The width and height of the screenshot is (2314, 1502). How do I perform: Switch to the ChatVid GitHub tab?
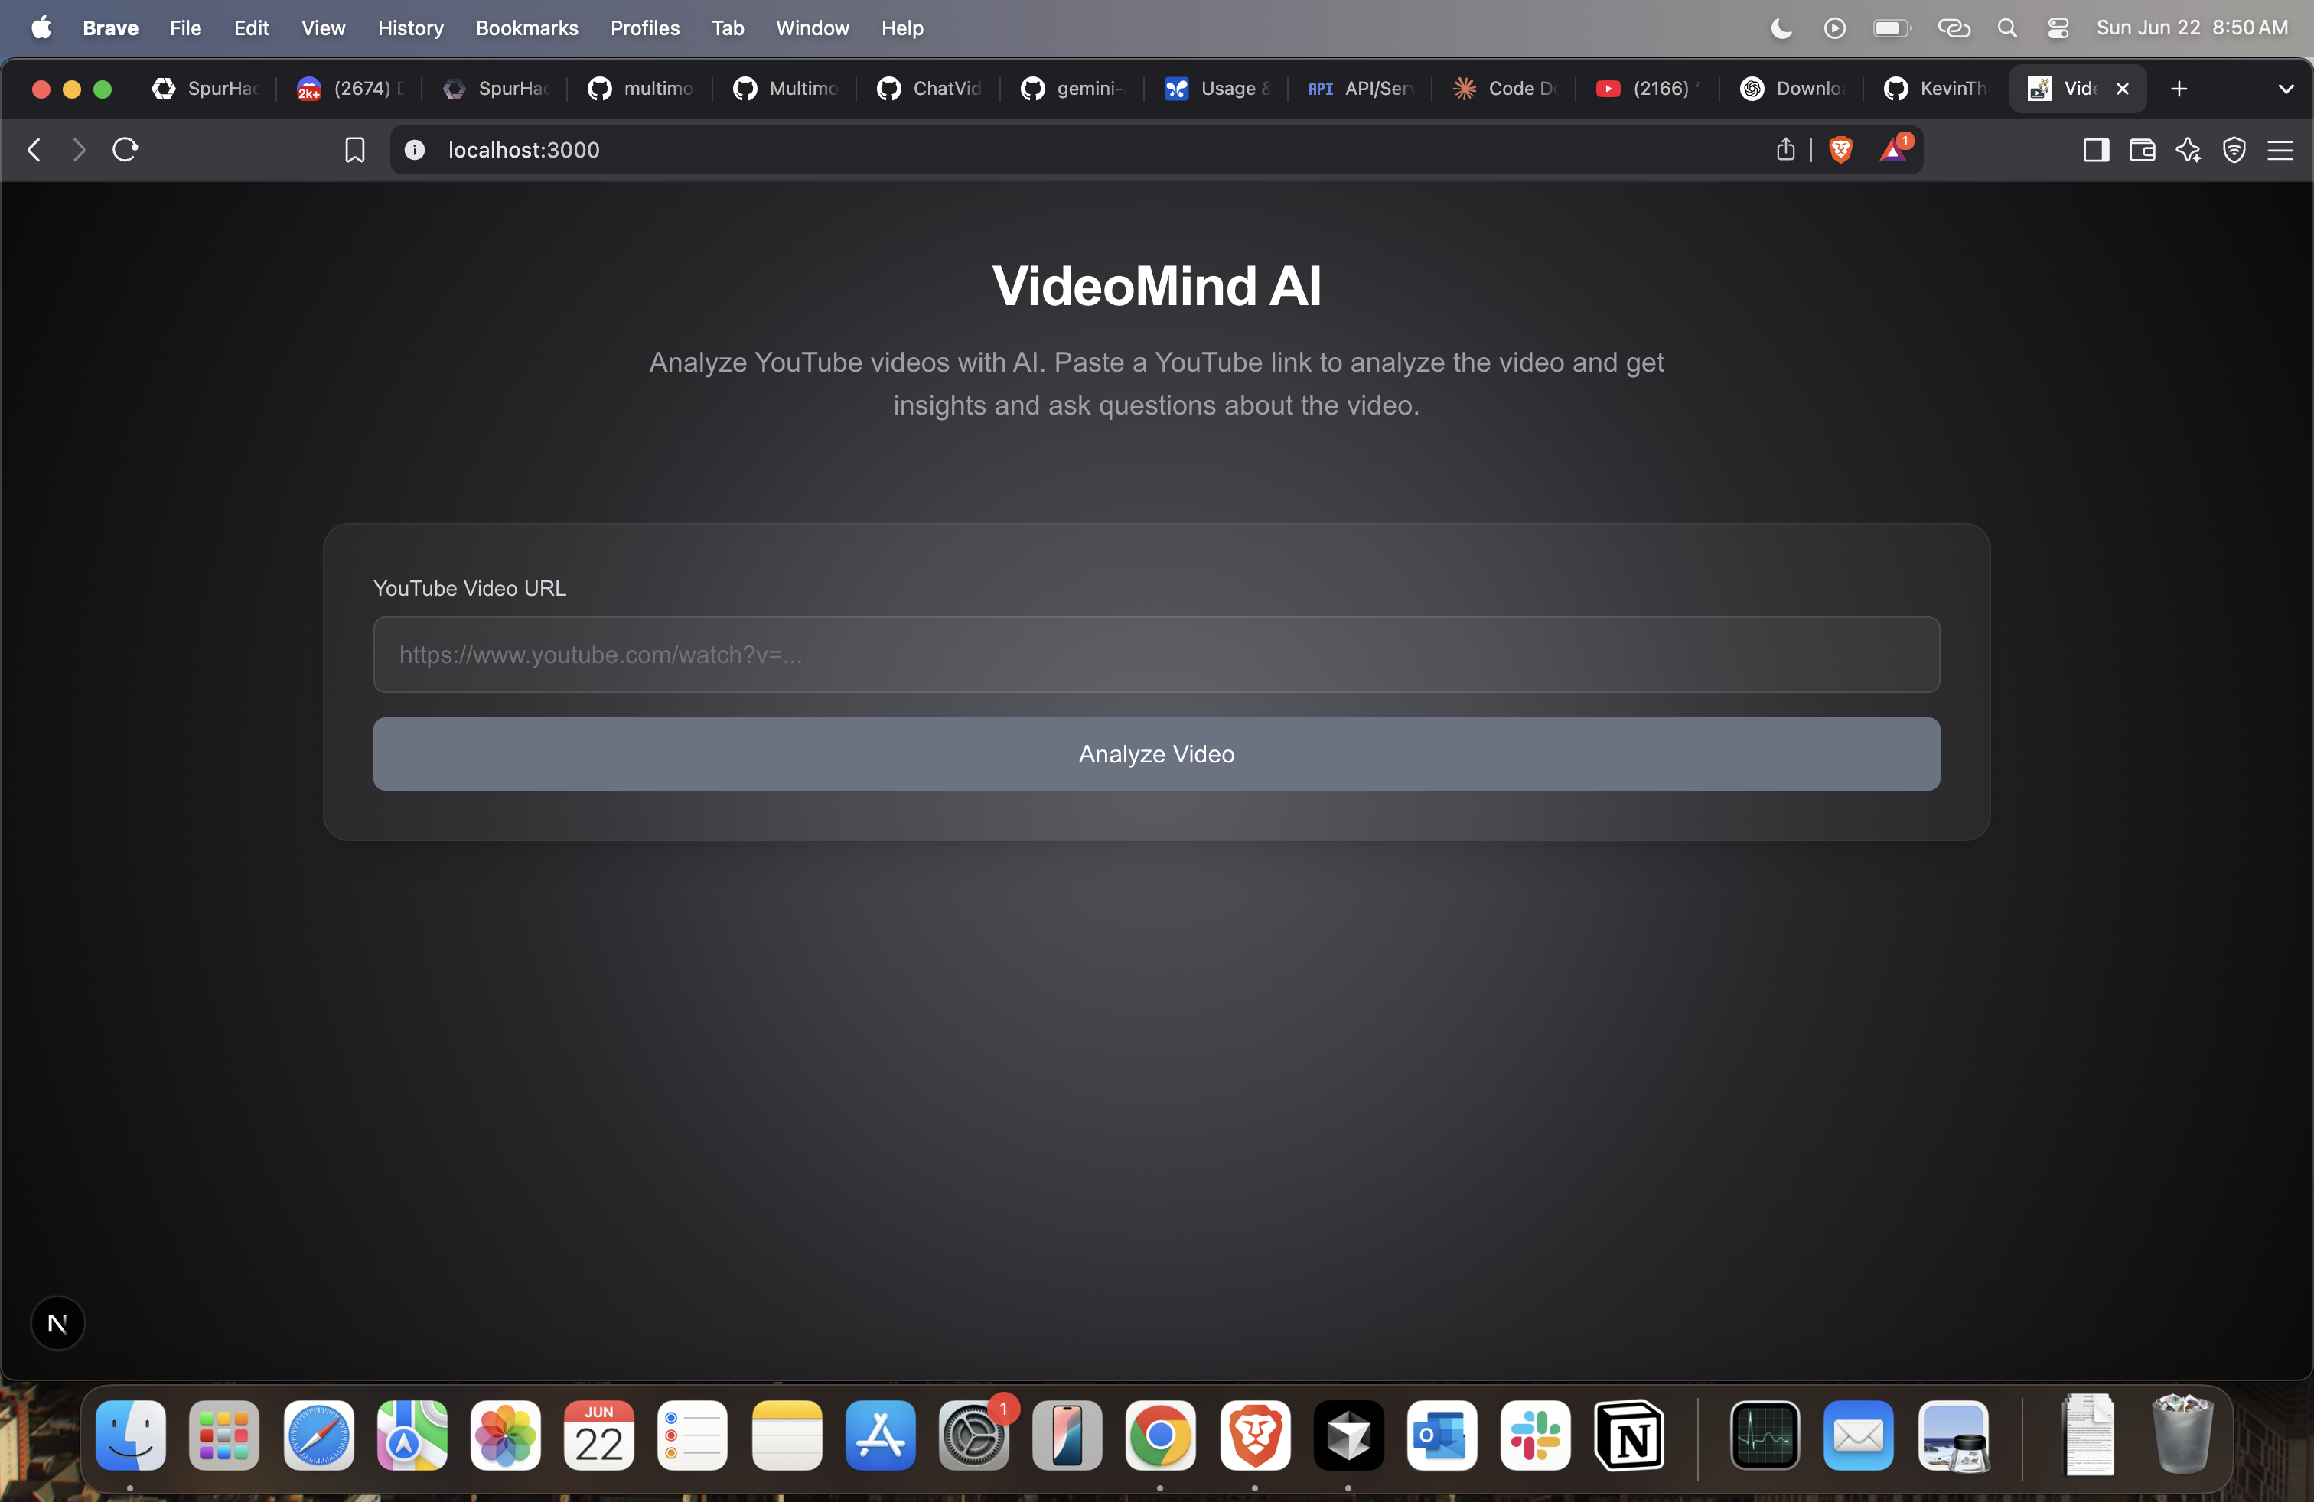tap(928, 89)
